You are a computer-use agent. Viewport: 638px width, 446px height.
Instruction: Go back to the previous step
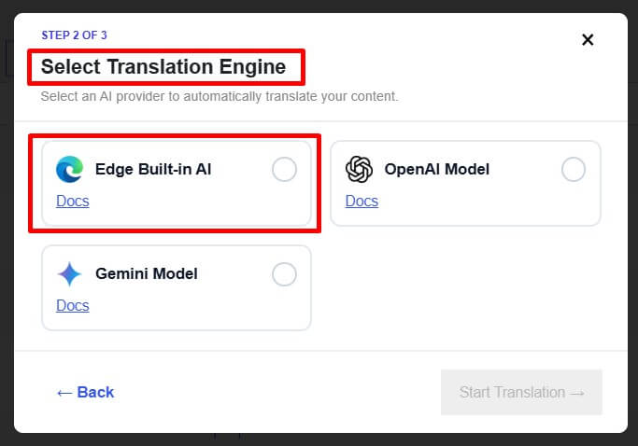85,392
